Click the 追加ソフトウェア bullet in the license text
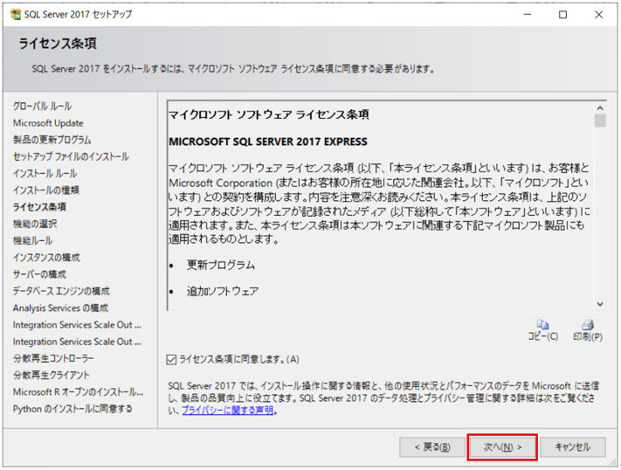 223,291
